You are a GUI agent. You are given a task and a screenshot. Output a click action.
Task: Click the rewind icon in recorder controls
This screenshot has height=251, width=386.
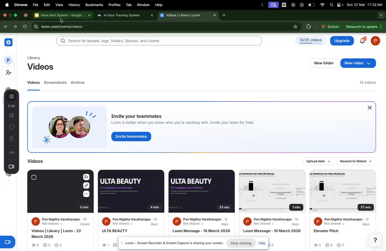point(11,153)
